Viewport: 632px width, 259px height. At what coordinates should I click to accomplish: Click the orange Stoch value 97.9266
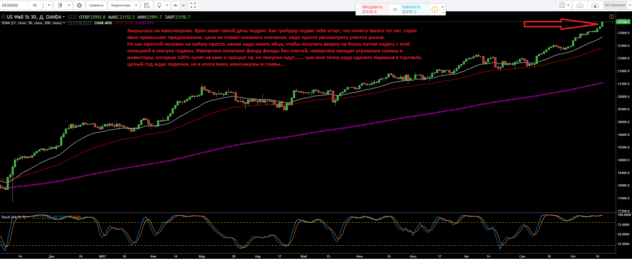[74, 217]
